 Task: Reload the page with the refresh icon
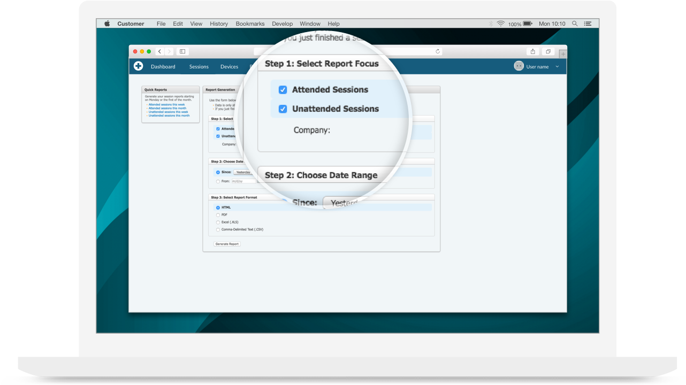(x=438, y=51)
